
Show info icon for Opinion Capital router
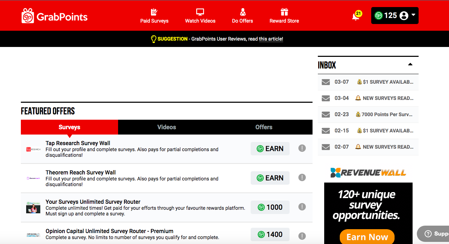coord(302,236)
